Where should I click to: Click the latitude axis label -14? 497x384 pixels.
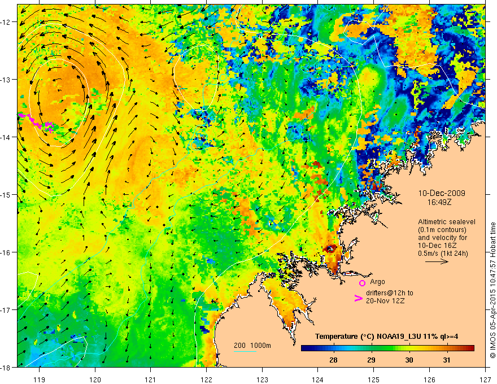tap(6, 137)
